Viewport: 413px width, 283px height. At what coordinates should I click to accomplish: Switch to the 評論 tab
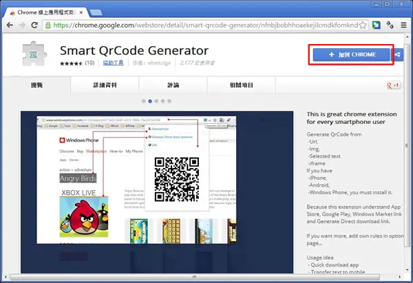pos(173,85)
